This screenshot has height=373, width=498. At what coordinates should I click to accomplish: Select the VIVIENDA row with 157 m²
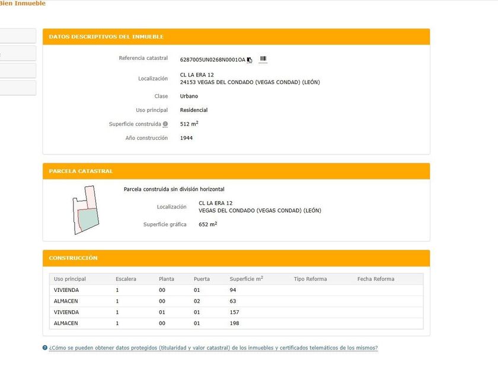(x=236, y=312)
